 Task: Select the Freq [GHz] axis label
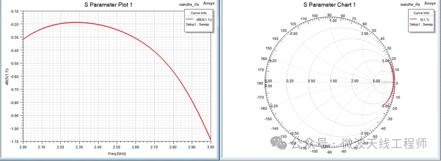[117, 154]
